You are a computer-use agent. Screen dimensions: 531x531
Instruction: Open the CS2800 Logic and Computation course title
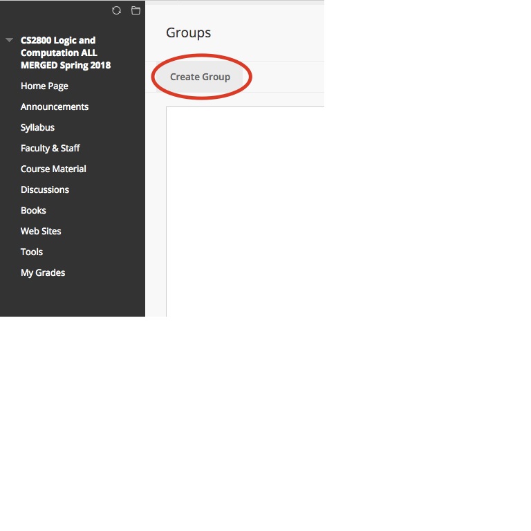pos(65,53)
